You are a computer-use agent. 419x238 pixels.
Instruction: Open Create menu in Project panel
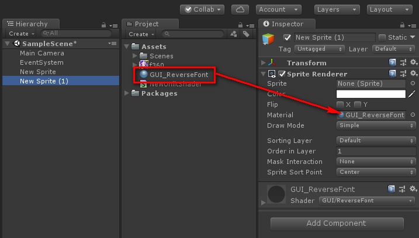click(x=141, y=34)
